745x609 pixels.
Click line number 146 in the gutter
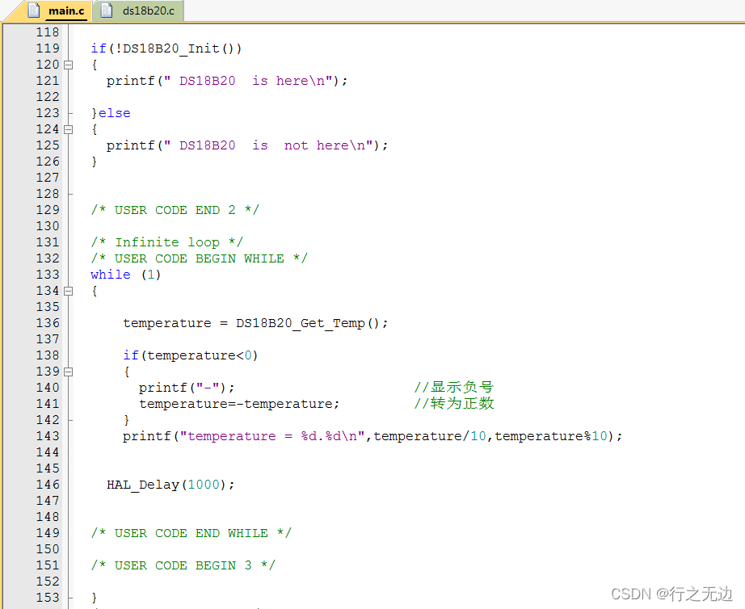[48, 485]
